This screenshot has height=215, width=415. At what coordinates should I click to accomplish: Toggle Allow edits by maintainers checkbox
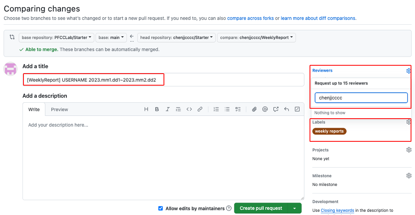click(160, 208)
